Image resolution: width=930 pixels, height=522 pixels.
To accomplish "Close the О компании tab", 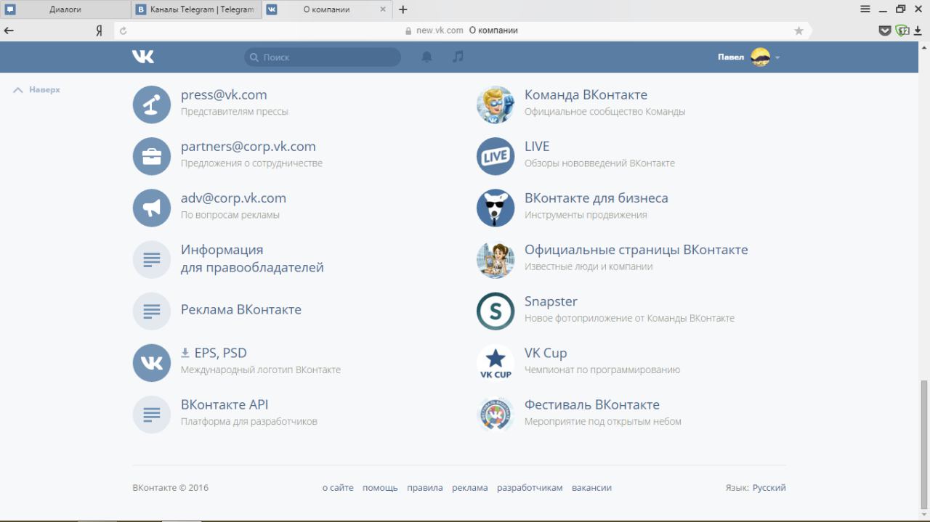I will coord(383,9).
